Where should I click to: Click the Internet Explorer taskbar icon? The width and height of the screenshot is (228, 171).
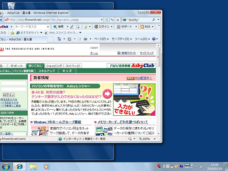click(19, 167)
